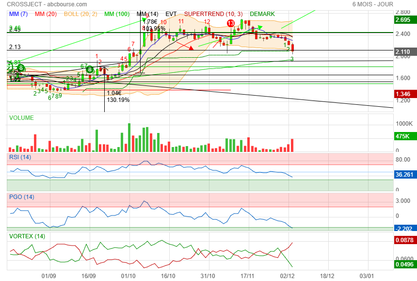Viewport: 417px width, 281px height.
Task: Click the 01/10 date axis label
Action: click(128, 276)
